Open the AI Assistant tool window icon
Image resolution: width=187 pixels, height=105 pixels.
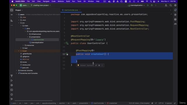[175, 15]
